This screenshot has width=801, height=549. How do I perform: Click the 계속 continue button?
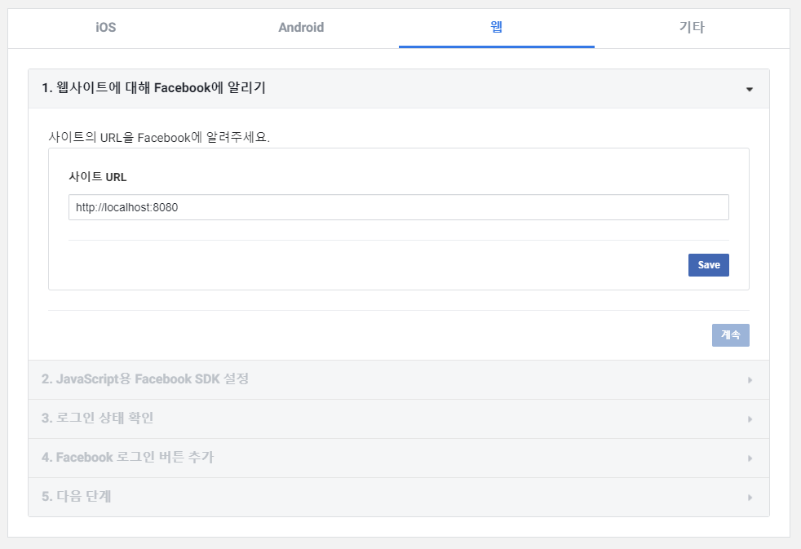[x=731, y=335]
